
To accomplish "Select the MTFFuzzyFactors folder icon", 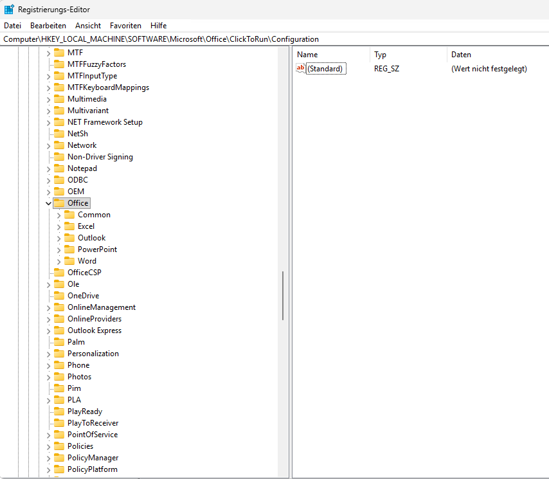I will point(59,64).
